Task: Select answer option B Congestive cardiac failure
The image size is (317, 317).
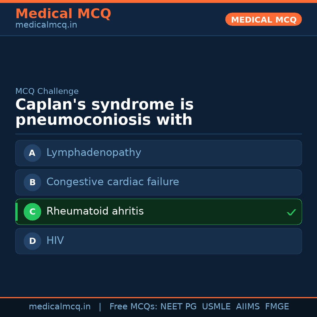Action: [x=158, y=182]
